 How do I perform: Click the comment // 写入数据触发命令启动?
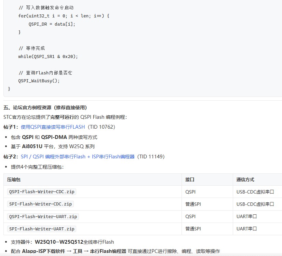pos(46,8)
